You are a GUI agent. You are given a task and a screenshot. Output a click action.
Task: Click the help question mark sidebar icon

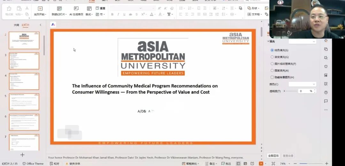coord(326,92)
